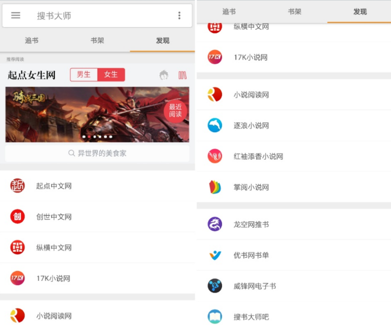Switch to 书架 tab in left screen
The height and width of the screenshot is (328, 391).
click(x=97, y=40)
